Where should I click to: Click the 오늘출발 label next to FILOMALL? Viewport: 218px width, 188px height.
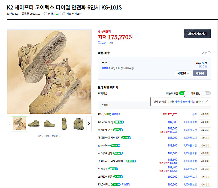126,184
